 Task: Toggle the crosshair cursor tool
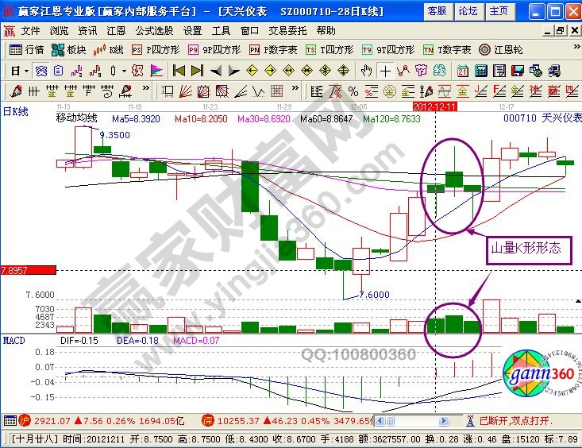tap(386, 70)
